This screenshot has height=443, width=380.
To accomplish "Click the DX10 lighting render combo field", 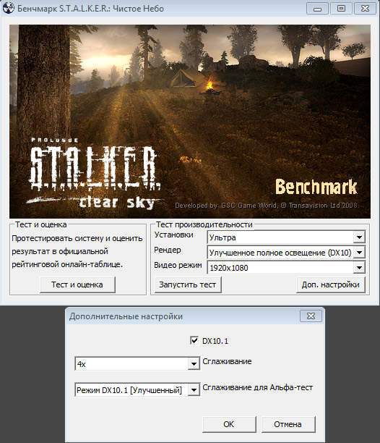I will click(286, 253).
